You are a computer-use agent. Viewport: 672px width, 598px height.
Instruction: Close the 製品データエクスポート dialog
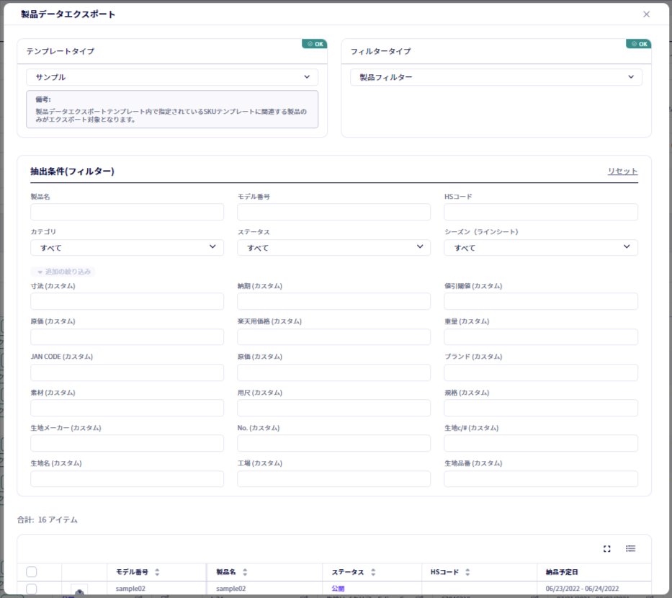pyautogui.click(x=646, y=14)
